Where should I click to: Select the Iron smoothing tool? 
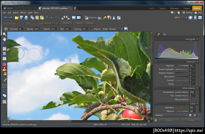pyautogui.click(x=4, y=74)
